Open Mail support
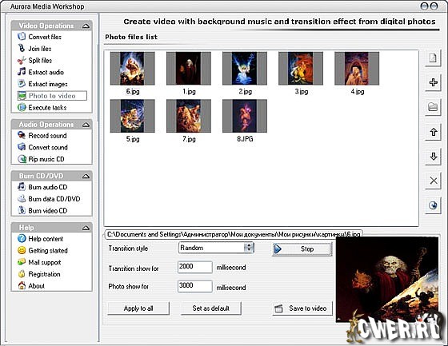Image resolution: width=448 pixels, height=346 pixels. 39,262
